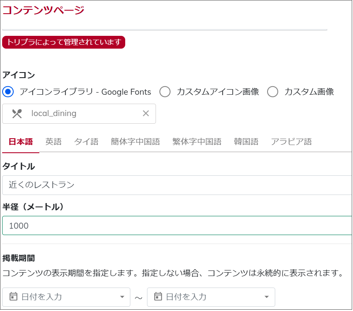Switch to the 韓国語 tab
Image resolution: width=353 pixels, height=311 pixels.
(x=246, y=142)
